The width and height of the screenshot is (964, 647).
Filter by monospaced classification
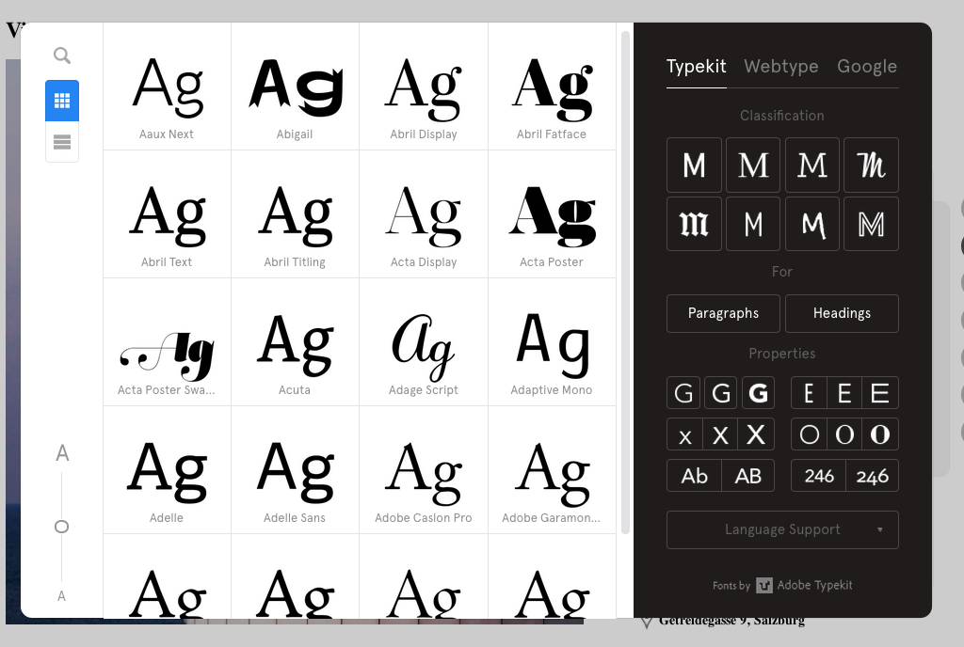tap(753, 224)
